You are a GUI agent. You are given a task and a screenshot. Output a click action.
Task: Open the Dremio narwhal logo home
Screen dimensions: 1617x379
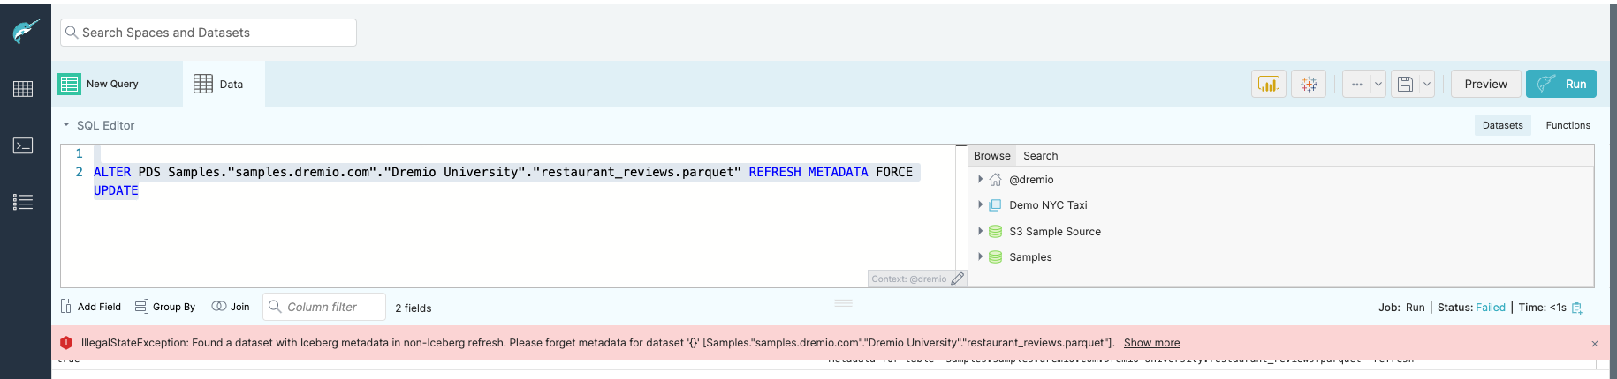coord(25,33)
